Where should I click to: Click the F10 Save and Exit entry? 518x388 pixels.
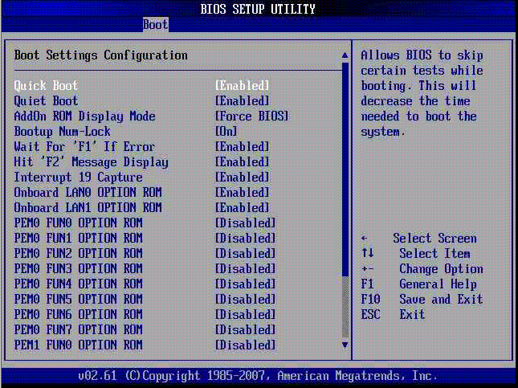(422, 299)
